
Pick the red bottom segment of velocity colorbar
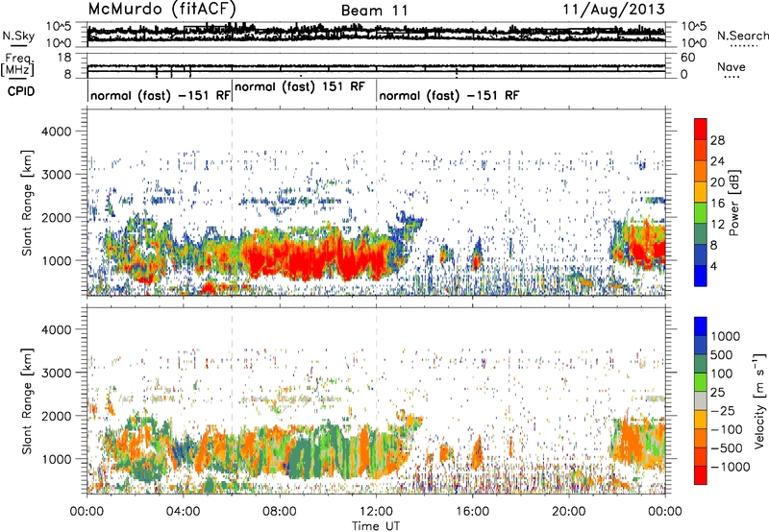click(x=701, y=474)
